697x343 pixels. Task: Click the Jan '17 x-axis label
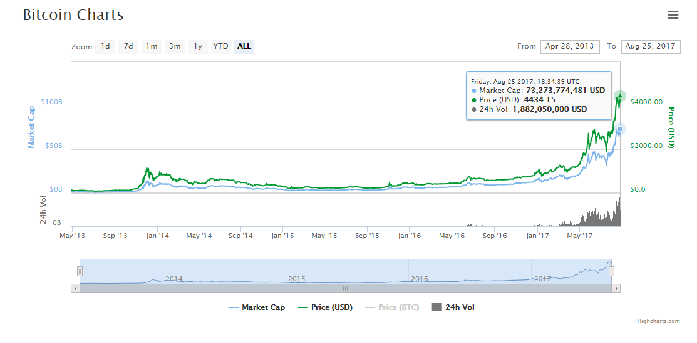[x=538, y=236]
